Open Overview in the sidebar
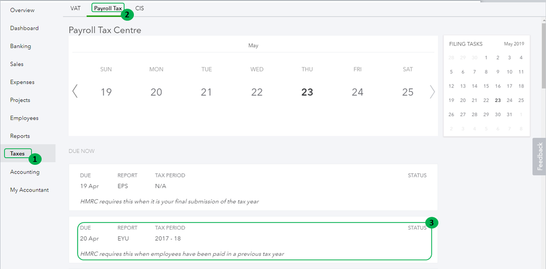 22,10
